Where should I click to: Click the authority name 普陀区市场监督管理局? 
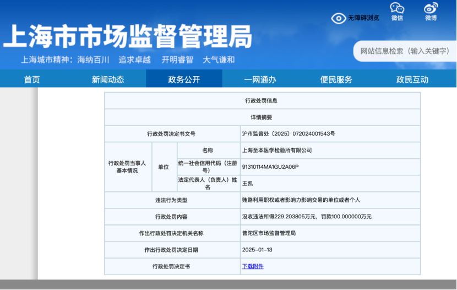[269, 233]
